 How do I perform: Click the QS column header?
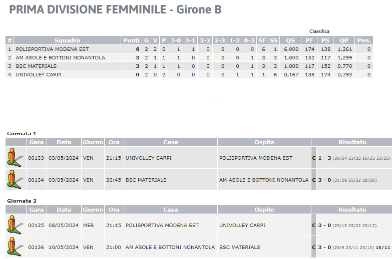pyautogui.click(x=290, y=40)
